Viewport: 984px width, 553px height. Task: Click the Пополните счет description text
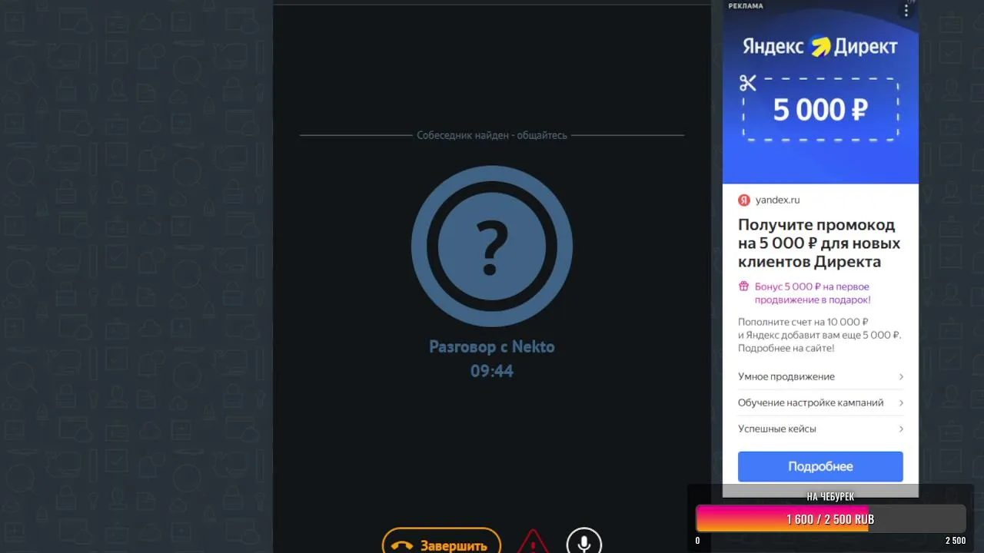(819, 335)
